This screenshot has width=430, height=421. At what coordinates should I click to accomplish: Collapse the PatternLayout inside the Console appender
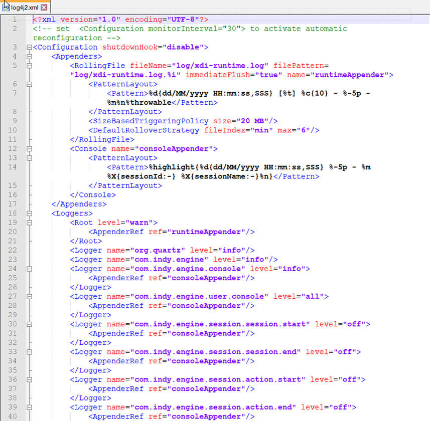pos(29,157)
